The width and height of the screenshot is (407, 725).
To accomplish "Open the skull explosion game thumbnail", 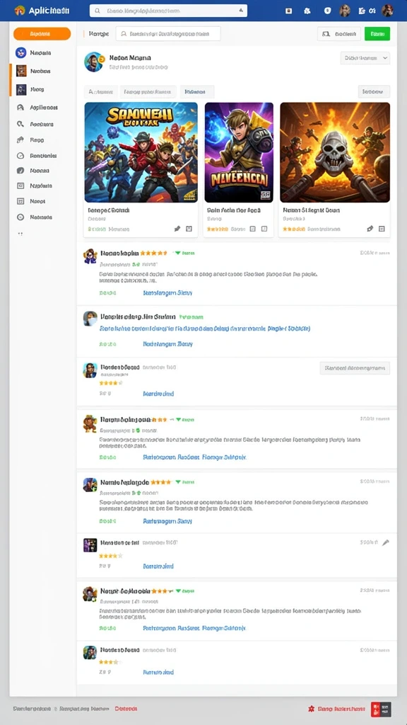I will [335, 153].
